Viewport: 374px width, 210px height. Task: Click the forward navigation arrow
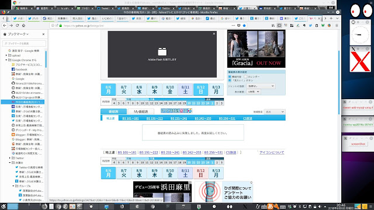tap(11, 26)
